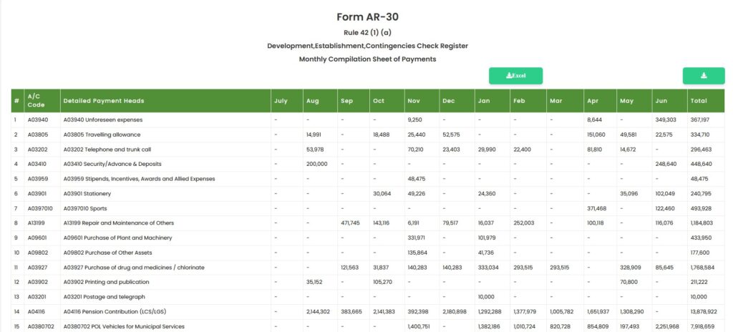Select A03202 Telephone and trunk call label
This screenshot has width=733, height=332.
click(107, 150)
